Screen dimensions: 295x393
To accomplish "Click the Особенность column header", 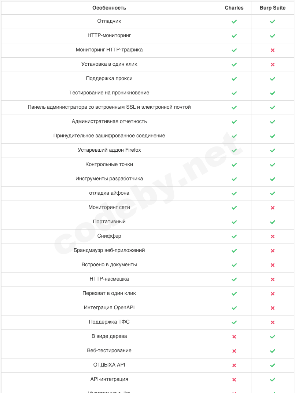I will (x=109, y=8).
